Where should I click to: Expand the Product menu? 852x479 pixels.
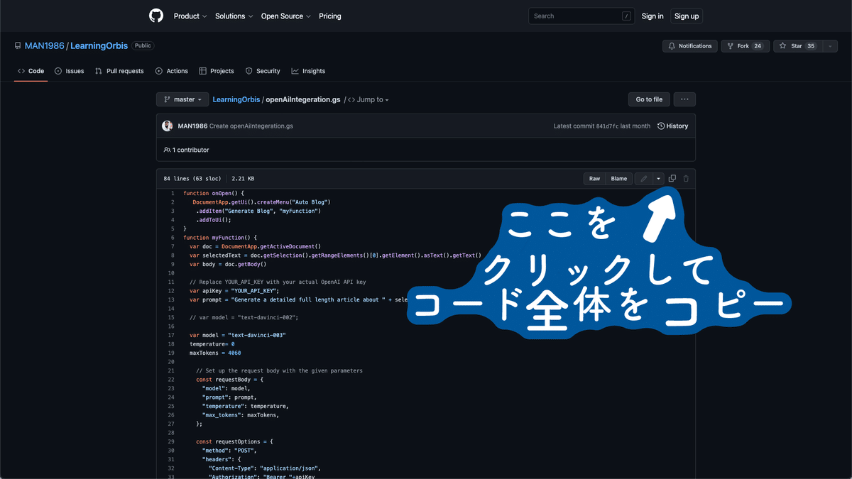(x=190, y=16)
